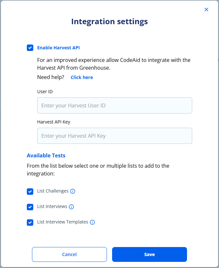Show info icon beside List Interview Templates

click(x=92, y=222)
